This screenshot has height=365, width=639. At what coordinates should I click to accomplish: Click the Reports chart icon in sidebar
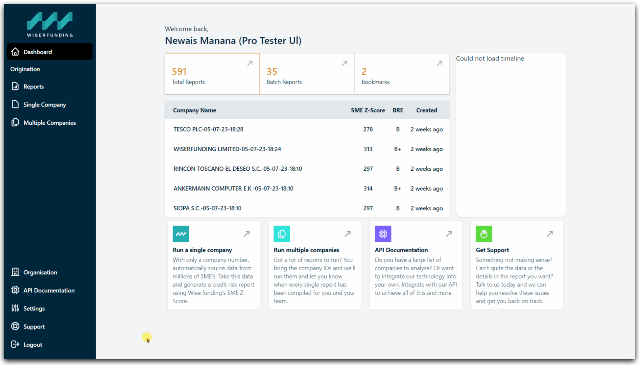click(15, 86)
